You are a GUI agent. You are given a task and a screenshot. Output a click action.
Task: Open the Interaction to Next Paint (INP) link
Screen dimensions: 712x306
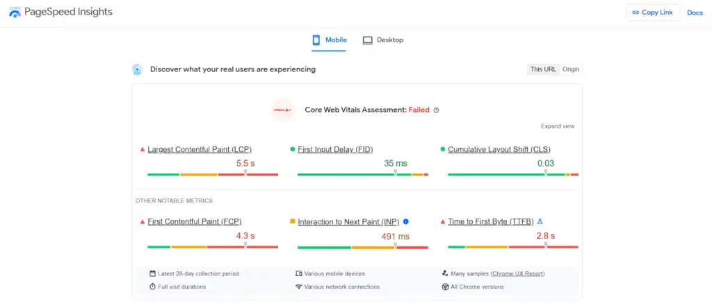348,221
